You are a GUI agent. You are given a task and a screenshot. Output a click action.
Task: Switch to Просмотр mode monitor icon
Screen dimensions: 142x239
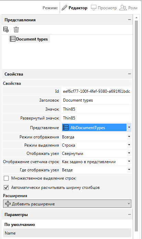[x=94, y=8]
